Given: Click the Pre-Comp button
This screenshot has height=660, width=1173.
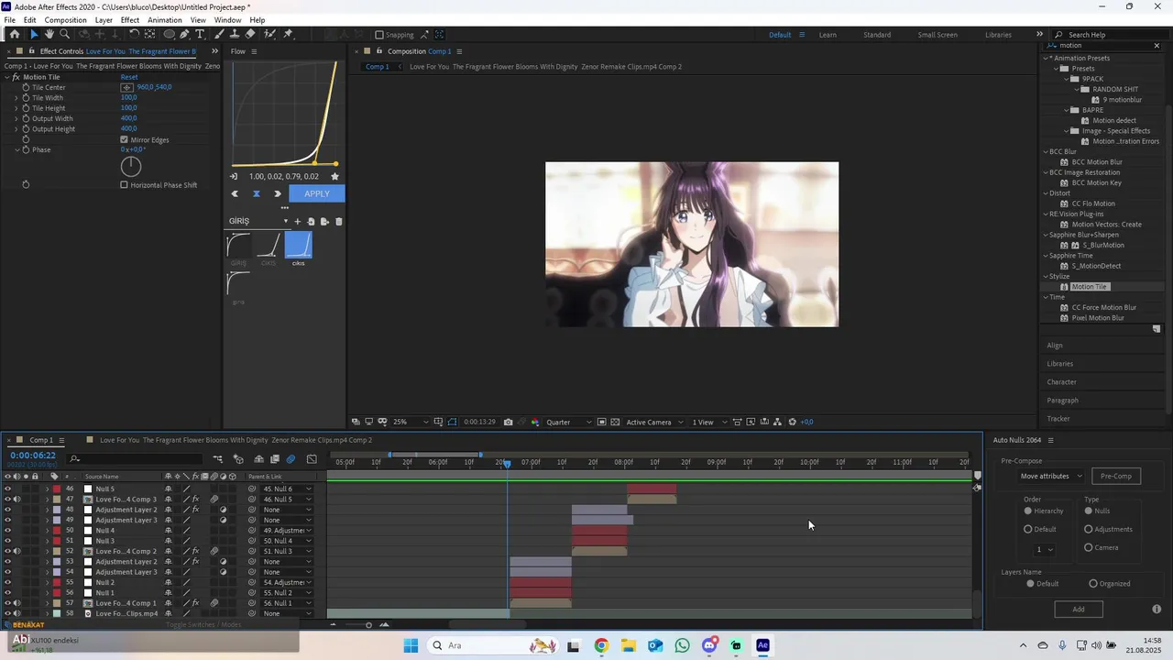Looking at the screenshot, I should 1116,476.
